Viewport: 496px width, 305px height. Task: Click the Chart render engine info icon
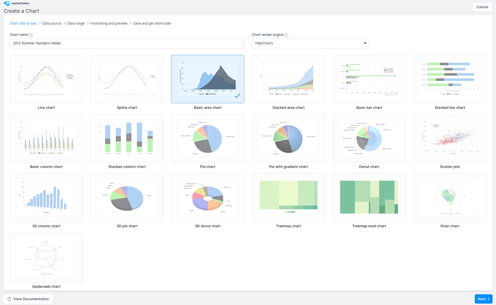286,35
